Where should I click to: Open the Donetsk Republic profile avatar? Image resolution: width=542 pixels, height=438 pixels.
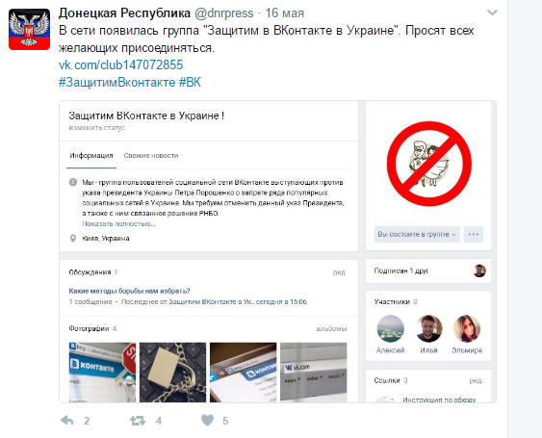[x=30, y=30]
